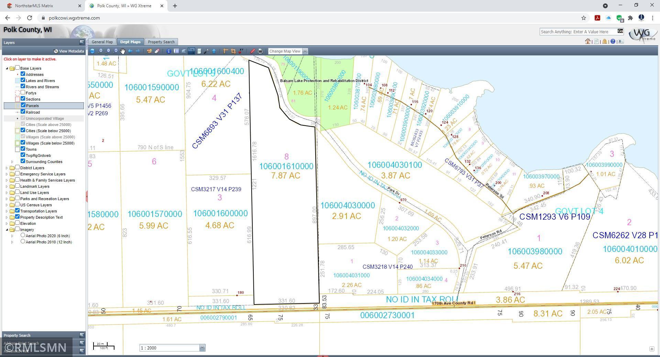Click the eraser clear tool
Image resolution: width=660 pixels, height=357 pixels.
tap(157, 51)
